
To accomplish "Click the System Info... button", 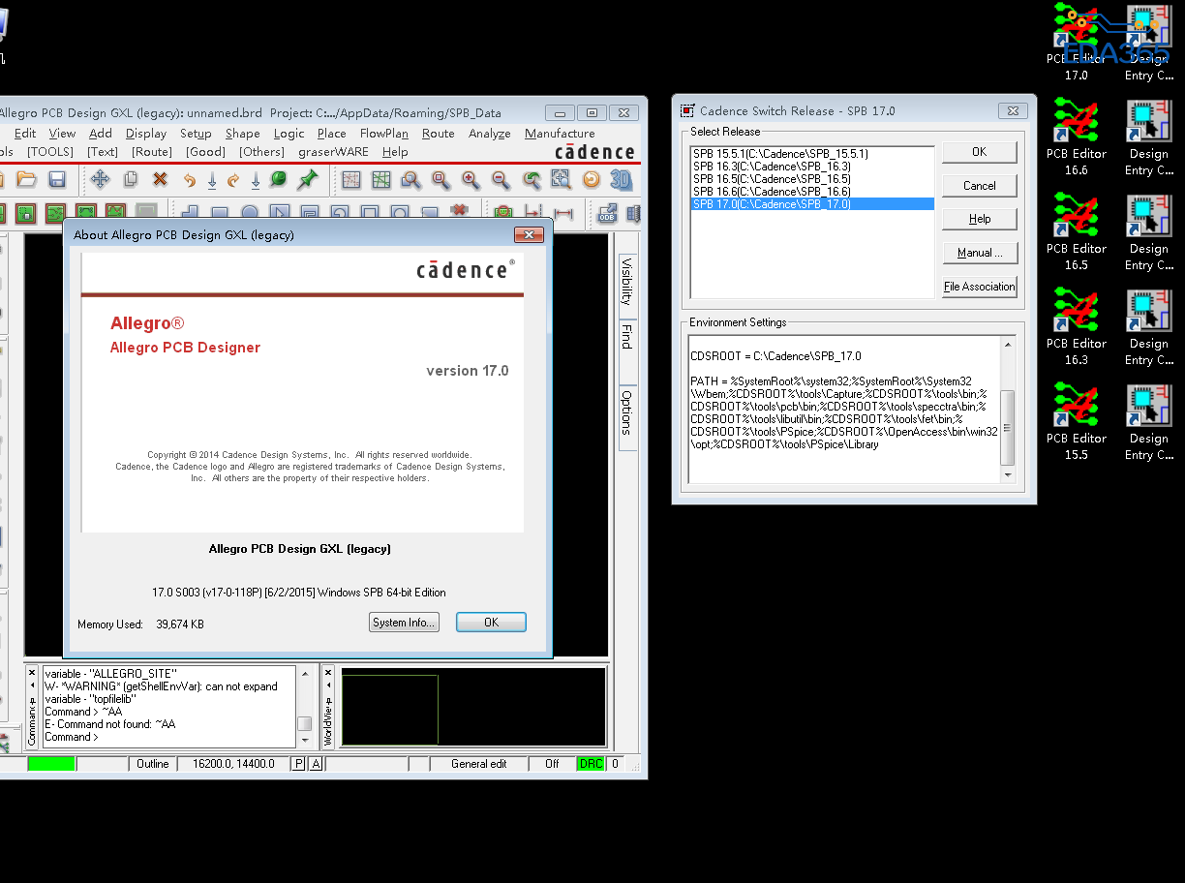I will tap(405, 623).
